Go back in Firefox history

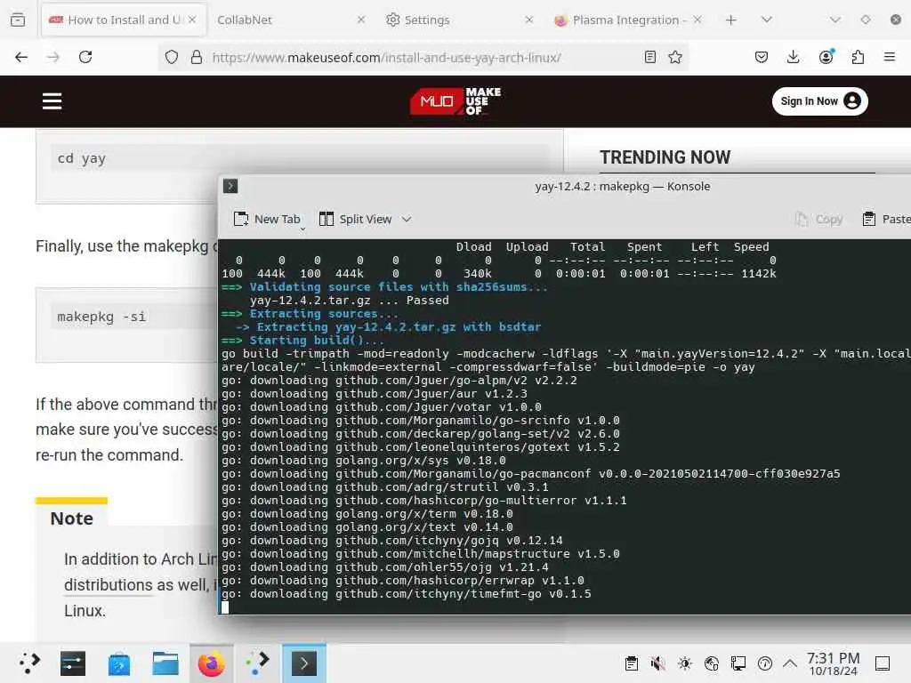point(21,57)
